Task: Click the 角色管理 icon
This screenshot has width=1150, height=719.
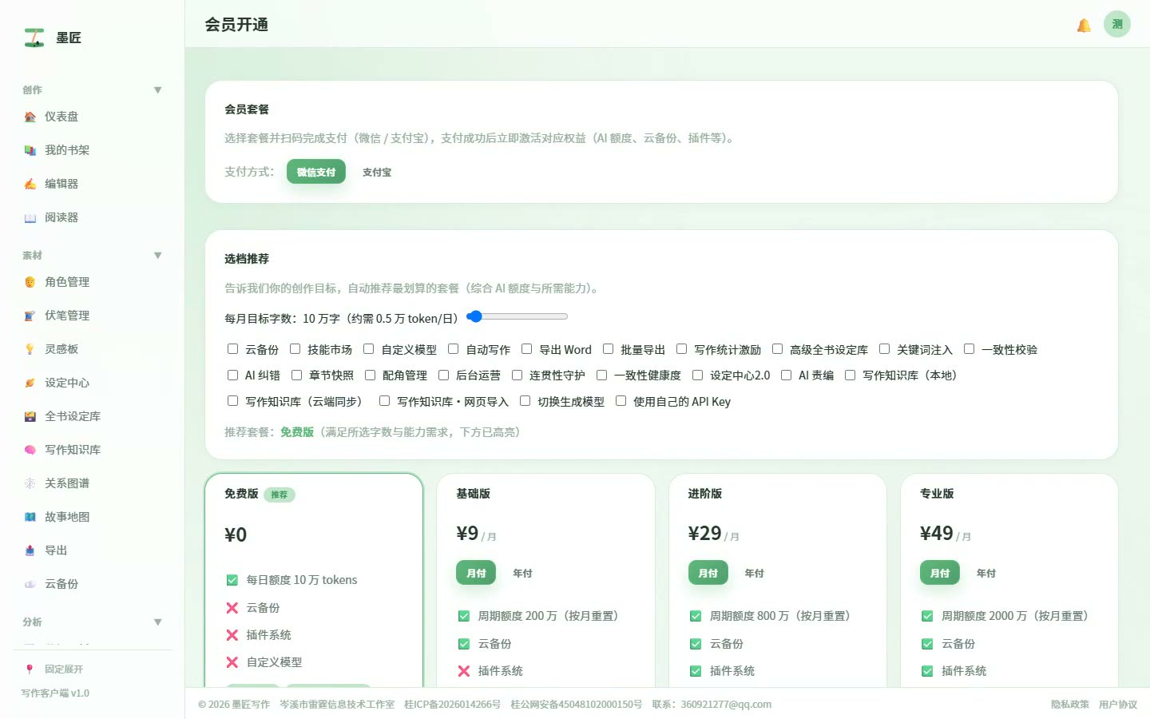Action: (x=30, y=282)
